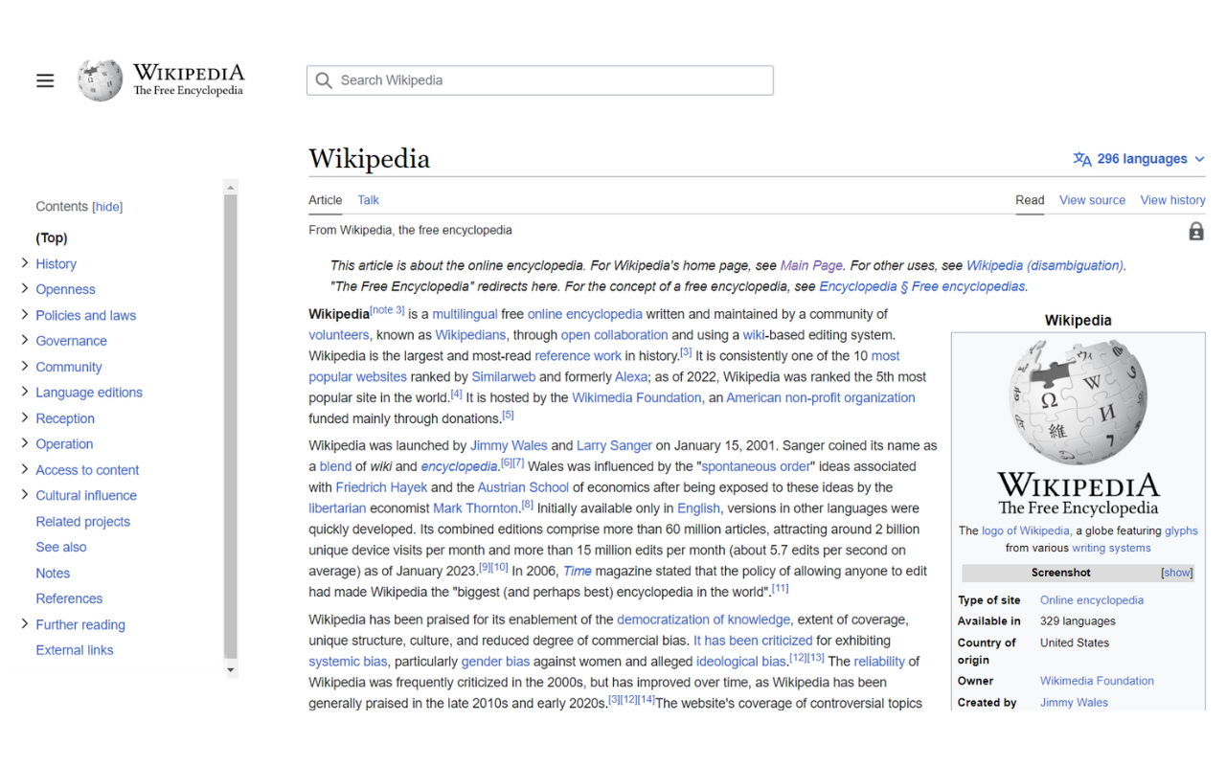Screen dimensions: 1226x766
Task: Focus the Search Wikipedia input field
Action: click(540, 80)
